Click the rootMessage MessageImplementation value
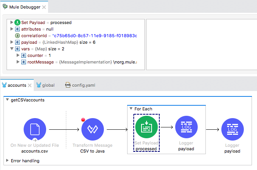Screen dimensions: 257x170 coord(98,62)
